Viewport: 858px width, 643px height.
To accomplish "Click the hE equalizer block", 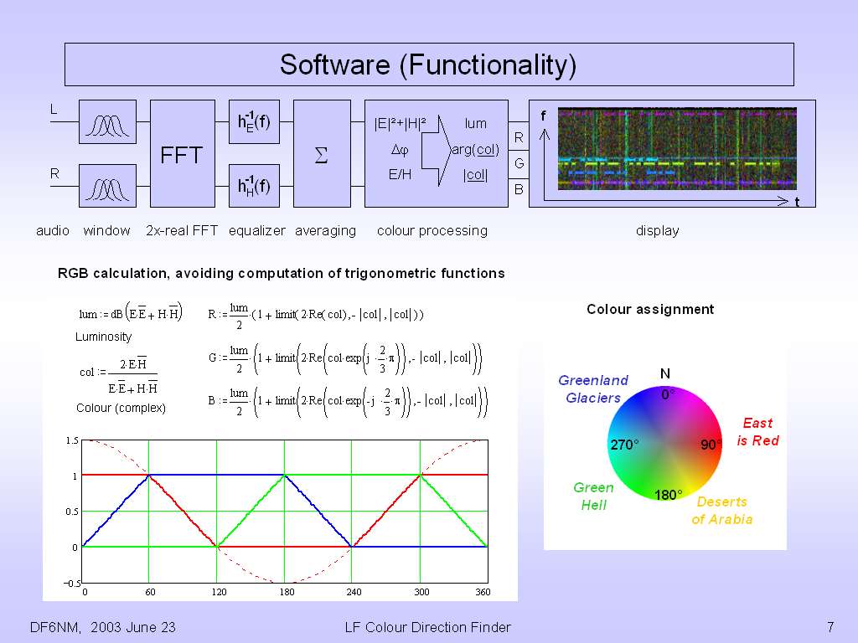I will [253, 122].
